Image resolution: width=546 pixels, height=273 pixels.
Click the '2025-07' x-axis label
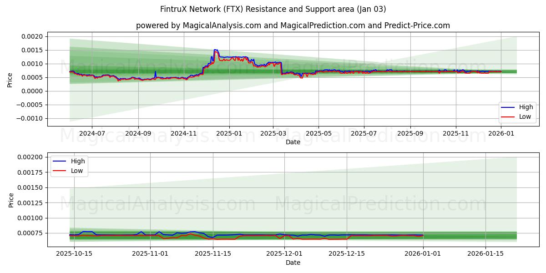[364, 134]
